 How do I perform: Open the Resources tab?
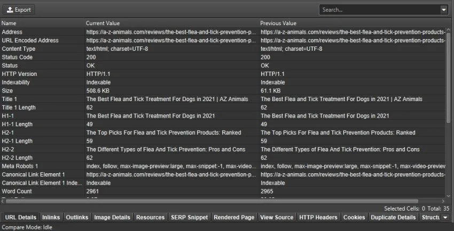150,218
